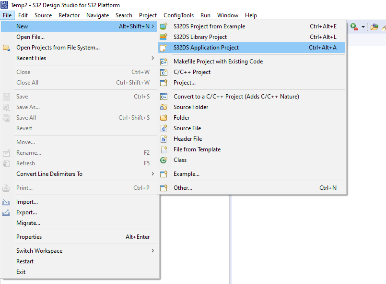The height and width of the screenshot is (284, 386).
Task: Click Import... in the File menu
Action: [27, 202]
